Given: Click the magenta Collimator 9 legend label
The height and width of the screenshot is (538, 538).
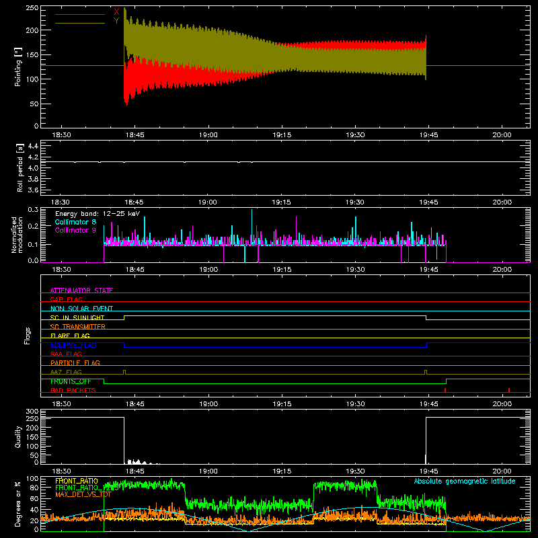Looking at the screenshot, I should click(x=75, y=230).
